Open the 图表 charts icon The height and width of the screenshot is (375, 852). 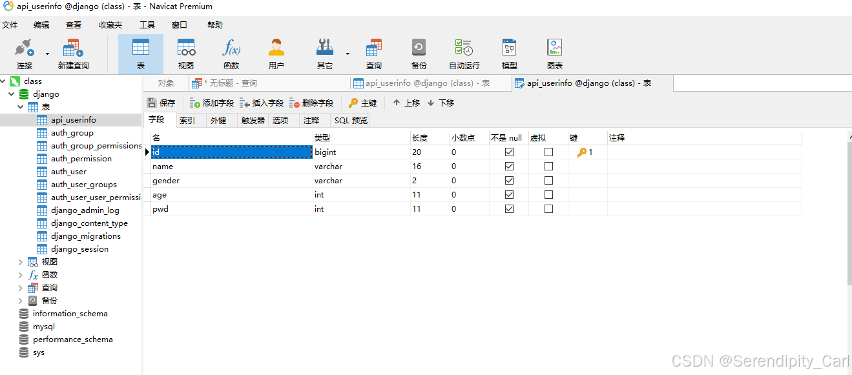554,48
